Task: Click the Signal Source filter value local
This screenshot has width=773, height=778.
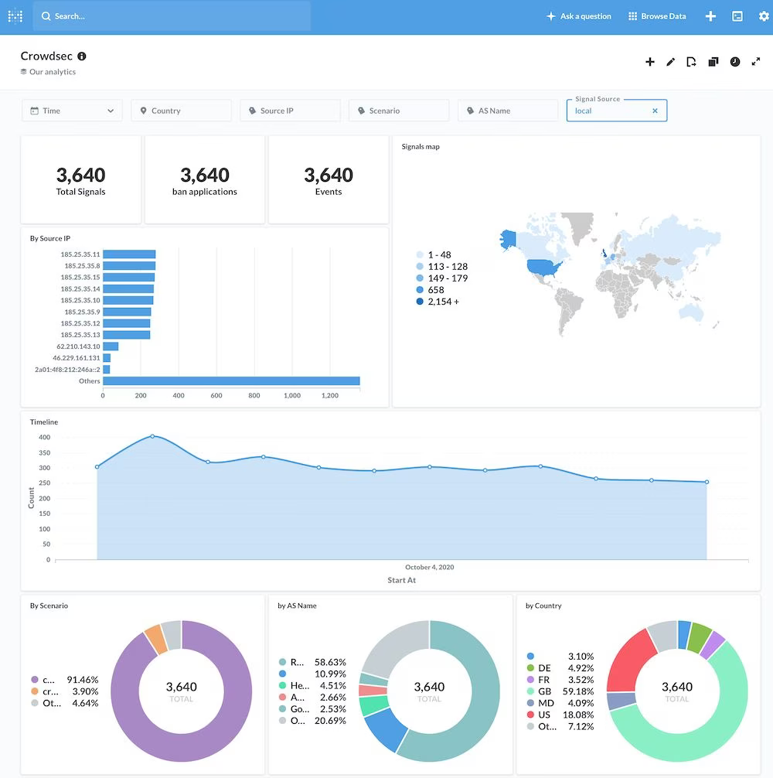Action: coord(583,111)
